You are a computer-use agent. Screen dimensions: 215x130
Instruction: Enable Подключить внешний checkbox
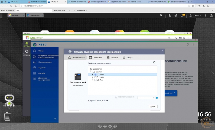coord(116,97)
